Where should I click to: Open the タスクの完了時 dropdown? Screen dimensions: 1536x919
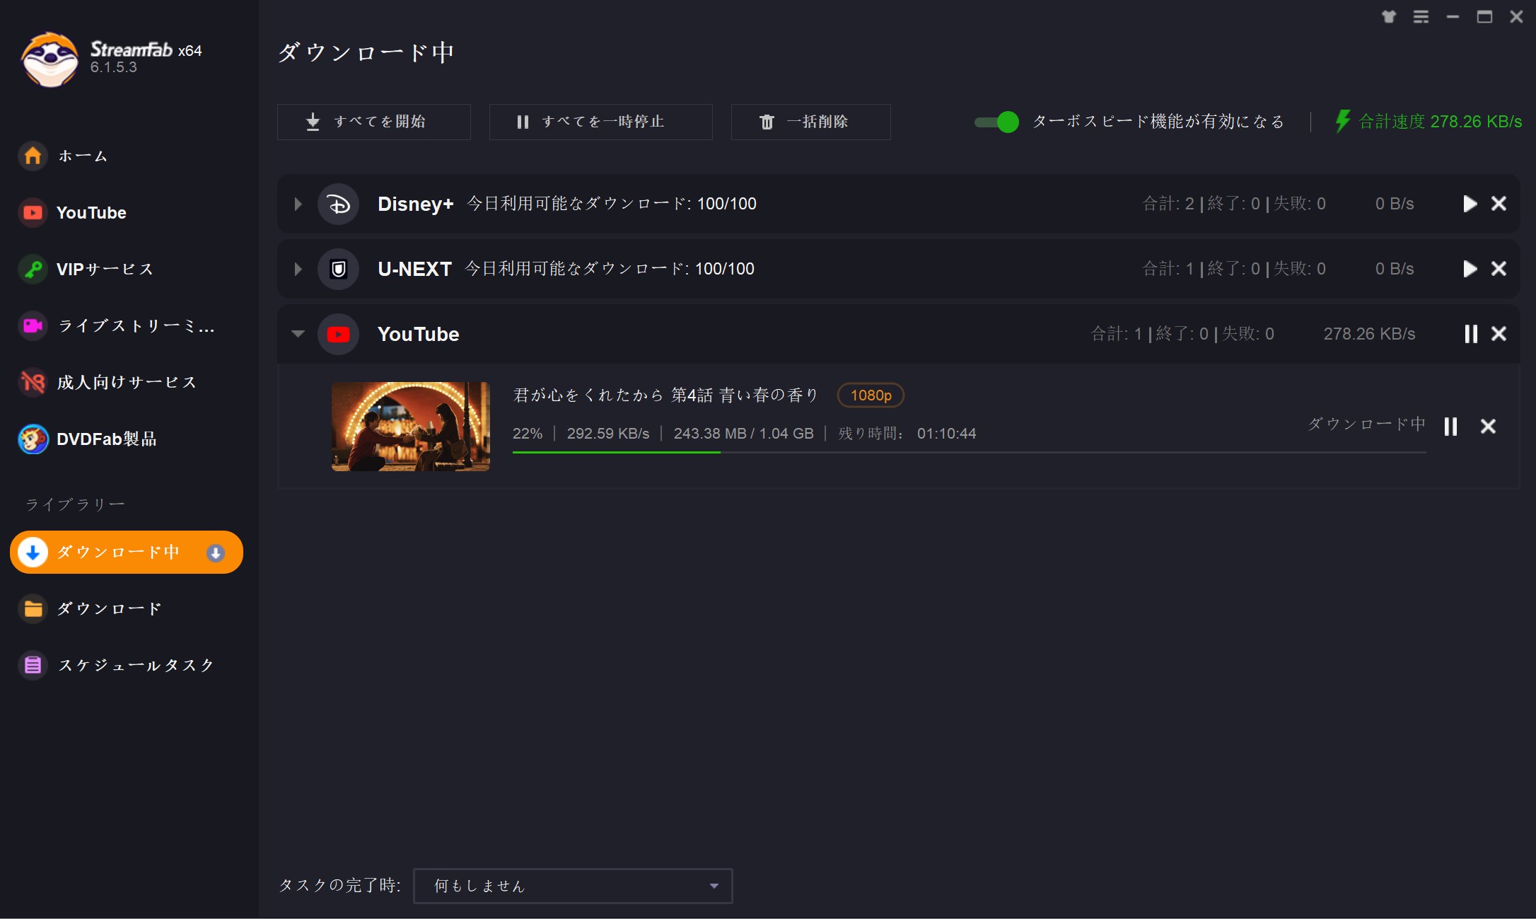tap(573, 886)
